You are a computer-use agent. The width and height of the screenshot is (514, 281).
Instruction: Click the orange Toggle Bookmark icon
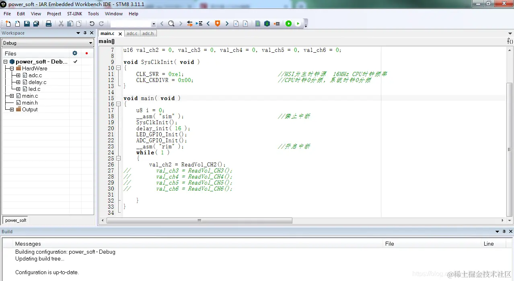pos(218,24)
